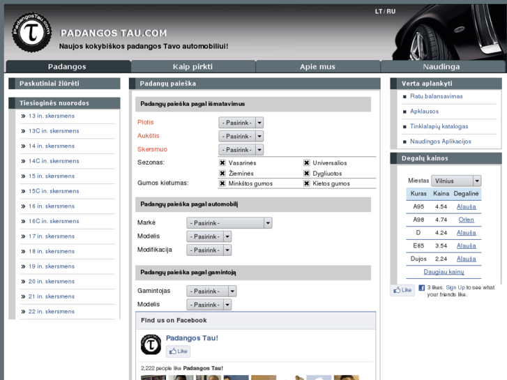Click the Orlen station link for A98
Viewport: 507px width, 380px height.
pyautogui.click(x=466, y=220)
